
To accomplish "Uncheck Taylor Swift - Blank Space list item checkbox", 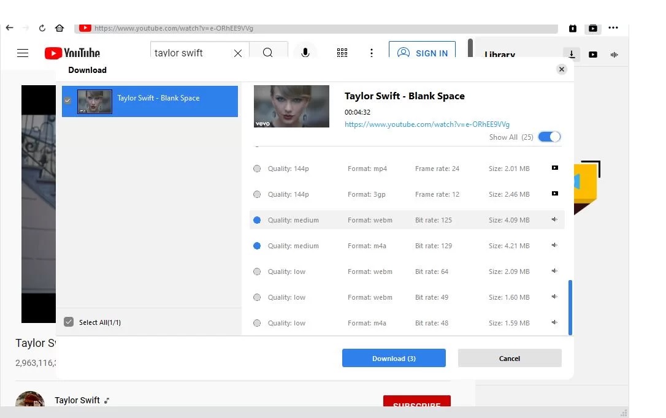I will point(67,101).
